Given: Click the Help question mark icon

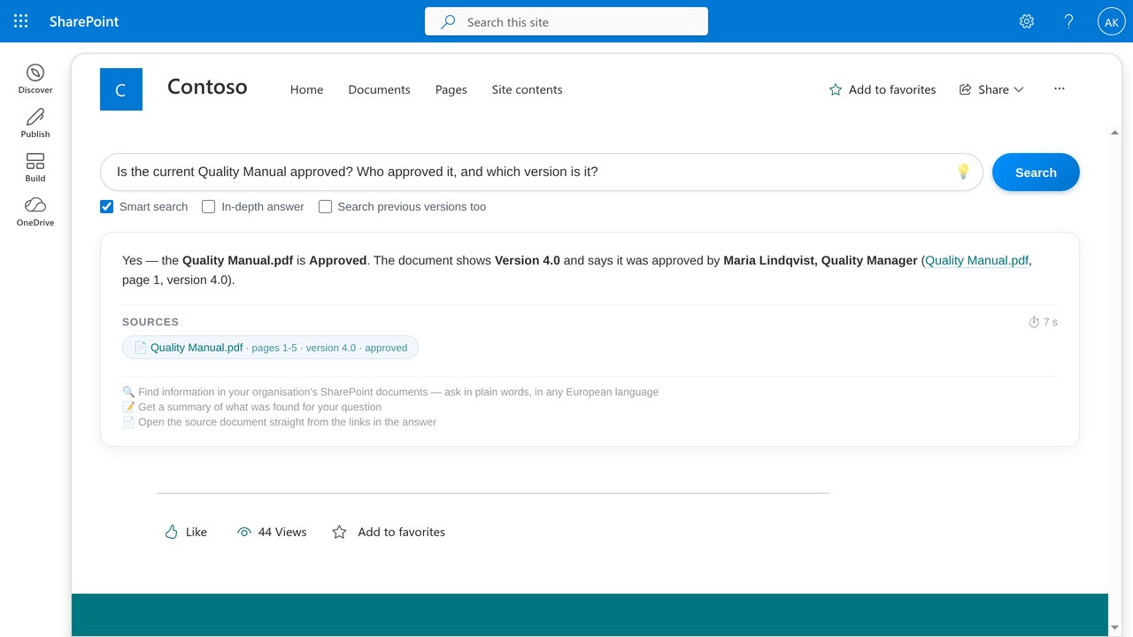Looking at the screenshot, I should point(1069,21).
